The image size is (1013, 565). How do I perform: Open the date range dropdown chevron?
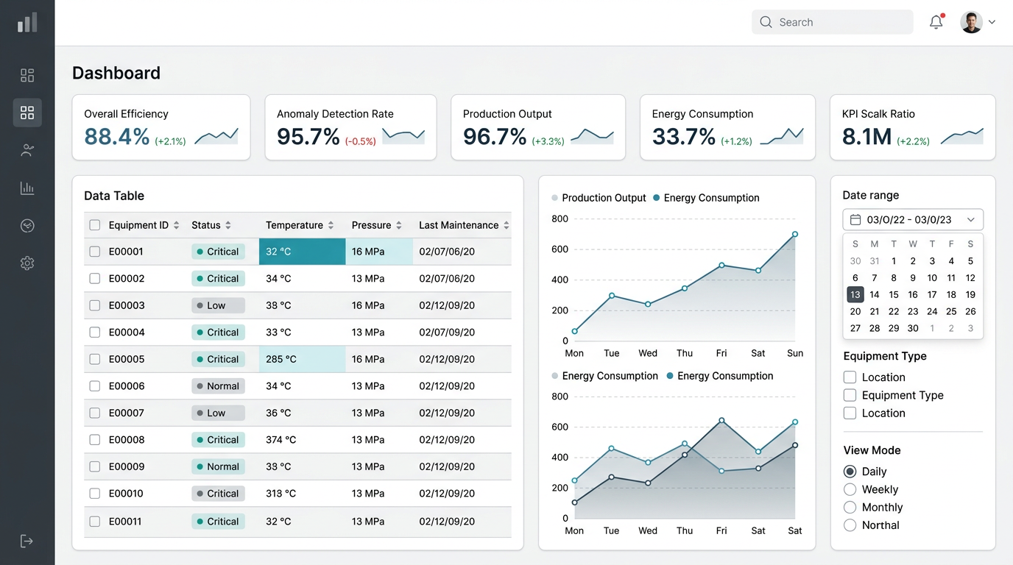(x=971, y=220)
